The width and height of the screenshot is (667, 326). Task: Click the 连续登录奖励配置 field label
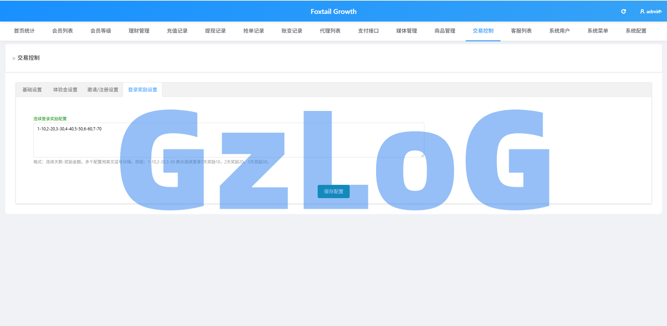tap(50, 119)
